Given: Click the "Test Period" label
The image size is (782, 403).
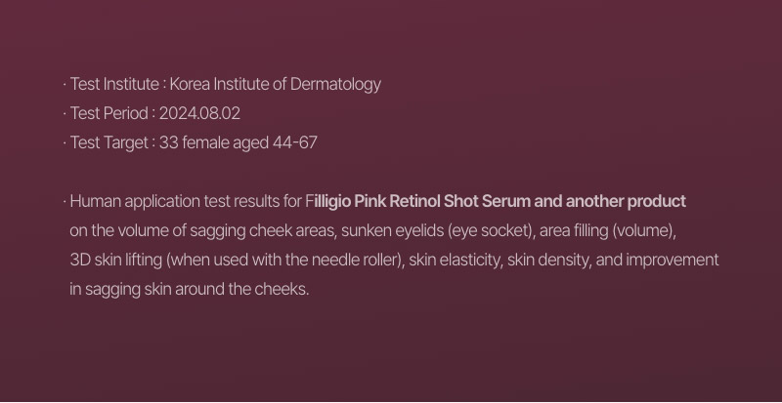Looking at the screenshot, I should pyautogui.click(x=107, y=113).
